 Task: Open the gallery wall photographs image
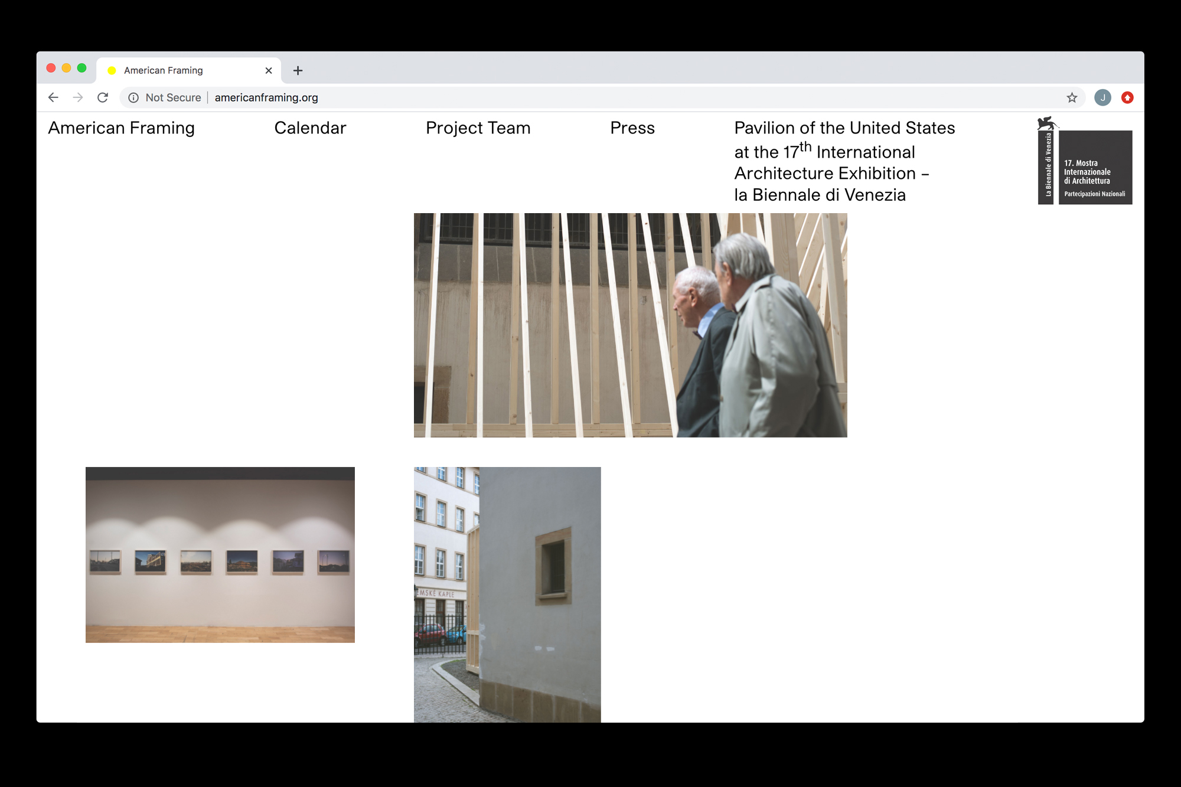(x=220, y=554)
